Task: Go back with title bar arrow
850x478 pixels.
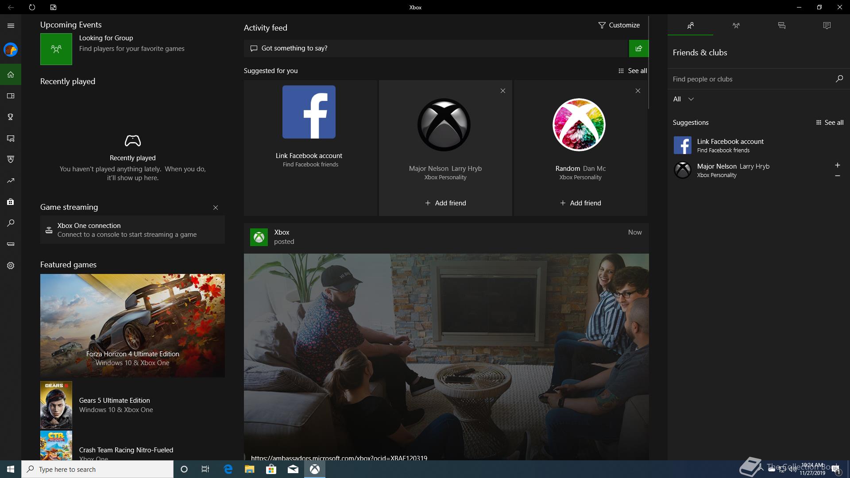Action: pos(11,7)
